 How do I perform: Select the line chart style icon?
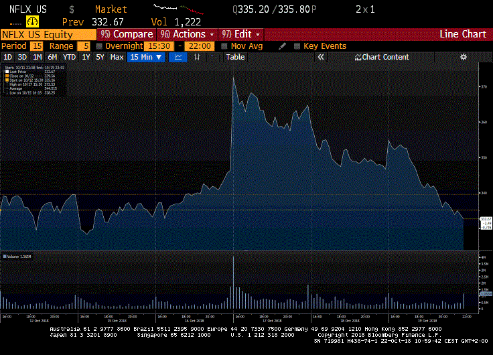pyautogui.click(x=178, y=57)
